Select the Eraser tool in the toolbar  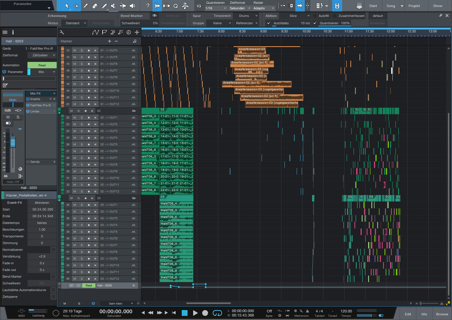[x=95, y=6]
